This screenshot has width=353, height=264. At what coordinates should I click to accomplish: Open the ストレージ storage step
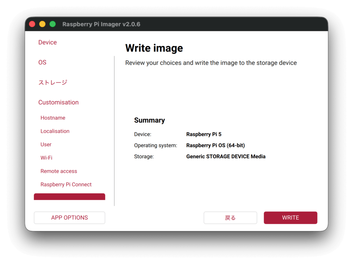53,82
